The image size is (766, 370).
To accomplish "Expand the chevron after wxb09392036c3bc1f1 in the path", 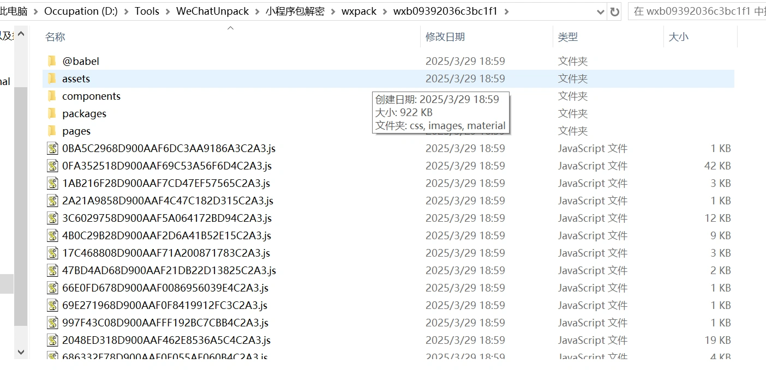I will pos(507,11).
